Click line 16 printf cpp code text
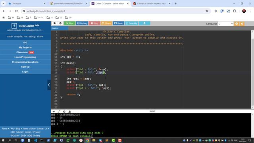Image resolution: width=254 pixels, height=143 pixels. [x=86, y=72]
